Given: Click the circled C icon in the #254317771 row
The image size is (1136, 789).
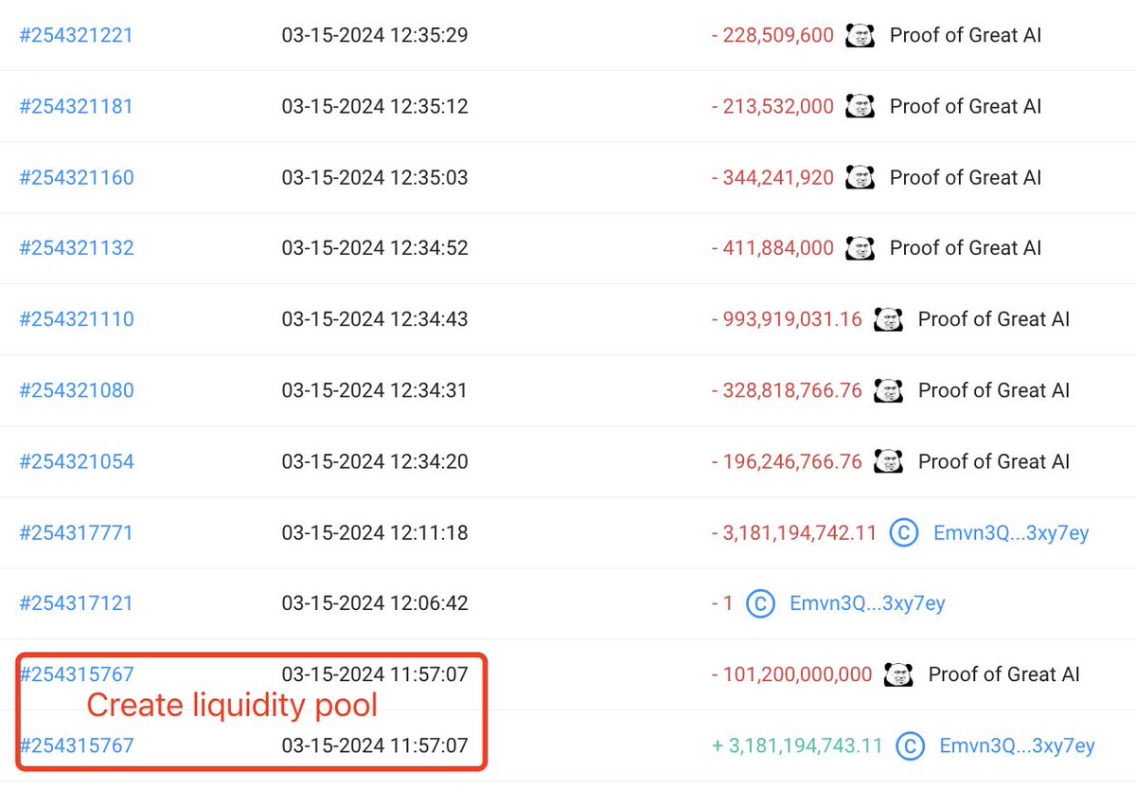Looking at the screenshot, I should pyautogui.click(x=904, y=533).
